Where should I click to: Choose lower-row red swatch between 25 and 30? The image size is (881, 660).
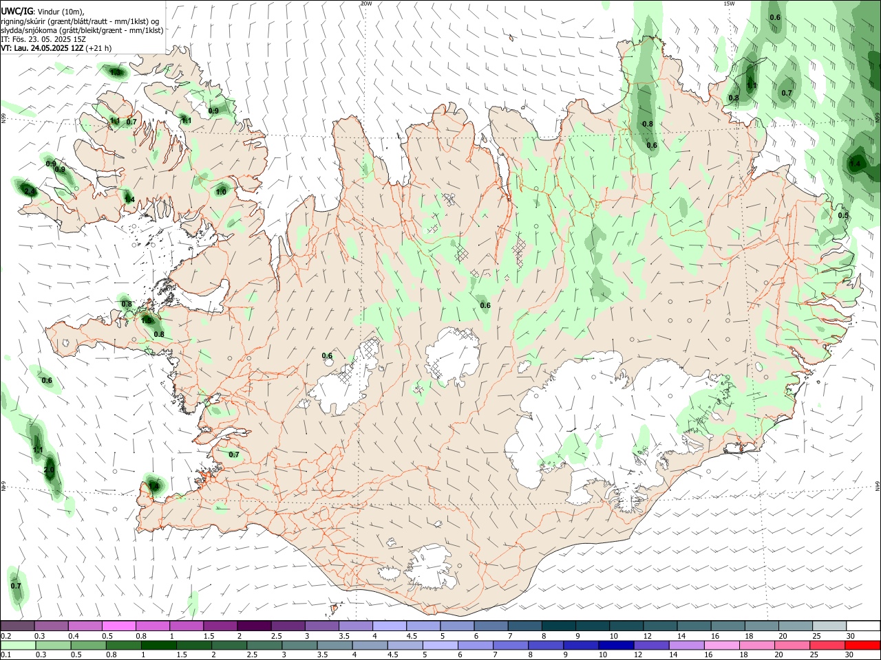pos(826,645)
